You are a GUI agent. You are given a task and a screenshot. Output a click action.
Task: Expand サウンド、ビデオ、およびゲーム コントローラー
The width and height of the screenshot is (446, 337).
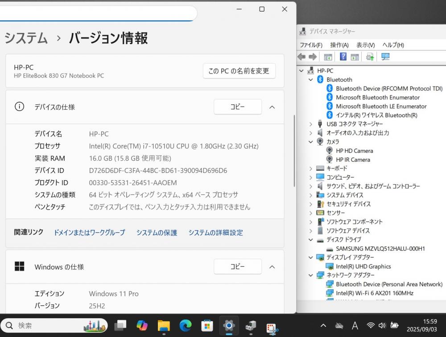click(310, 186)
